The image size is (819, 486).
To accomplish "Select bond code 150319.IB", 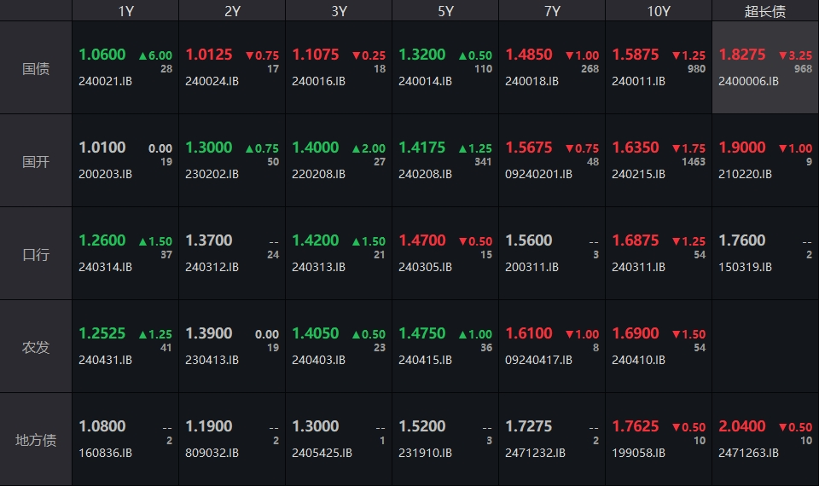I will [x=745, y=267].
